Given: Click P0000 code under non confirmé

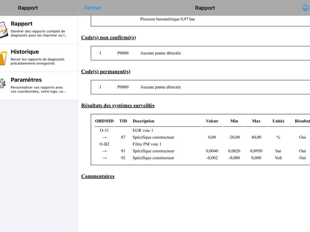Looking at the screenshot, I should pos(123,53).
